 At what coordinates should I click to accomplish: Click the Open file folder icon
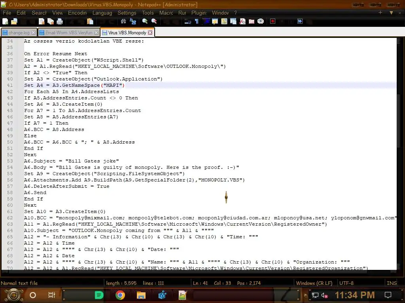coord(14,21)
